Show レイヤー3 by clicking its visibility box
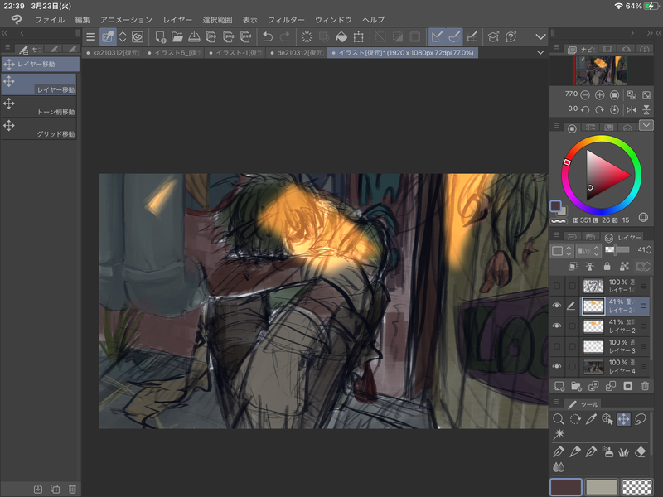This screenshot has height=497, width=663. [557, 346]
